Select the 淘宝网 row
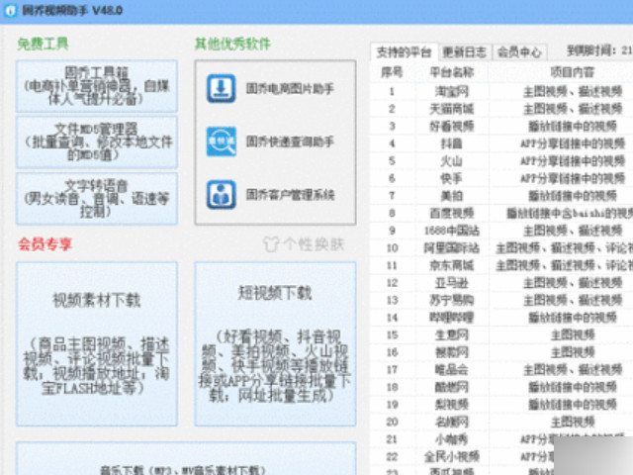The height and width of the screenshot is (475, 633). tap(501, 92)
